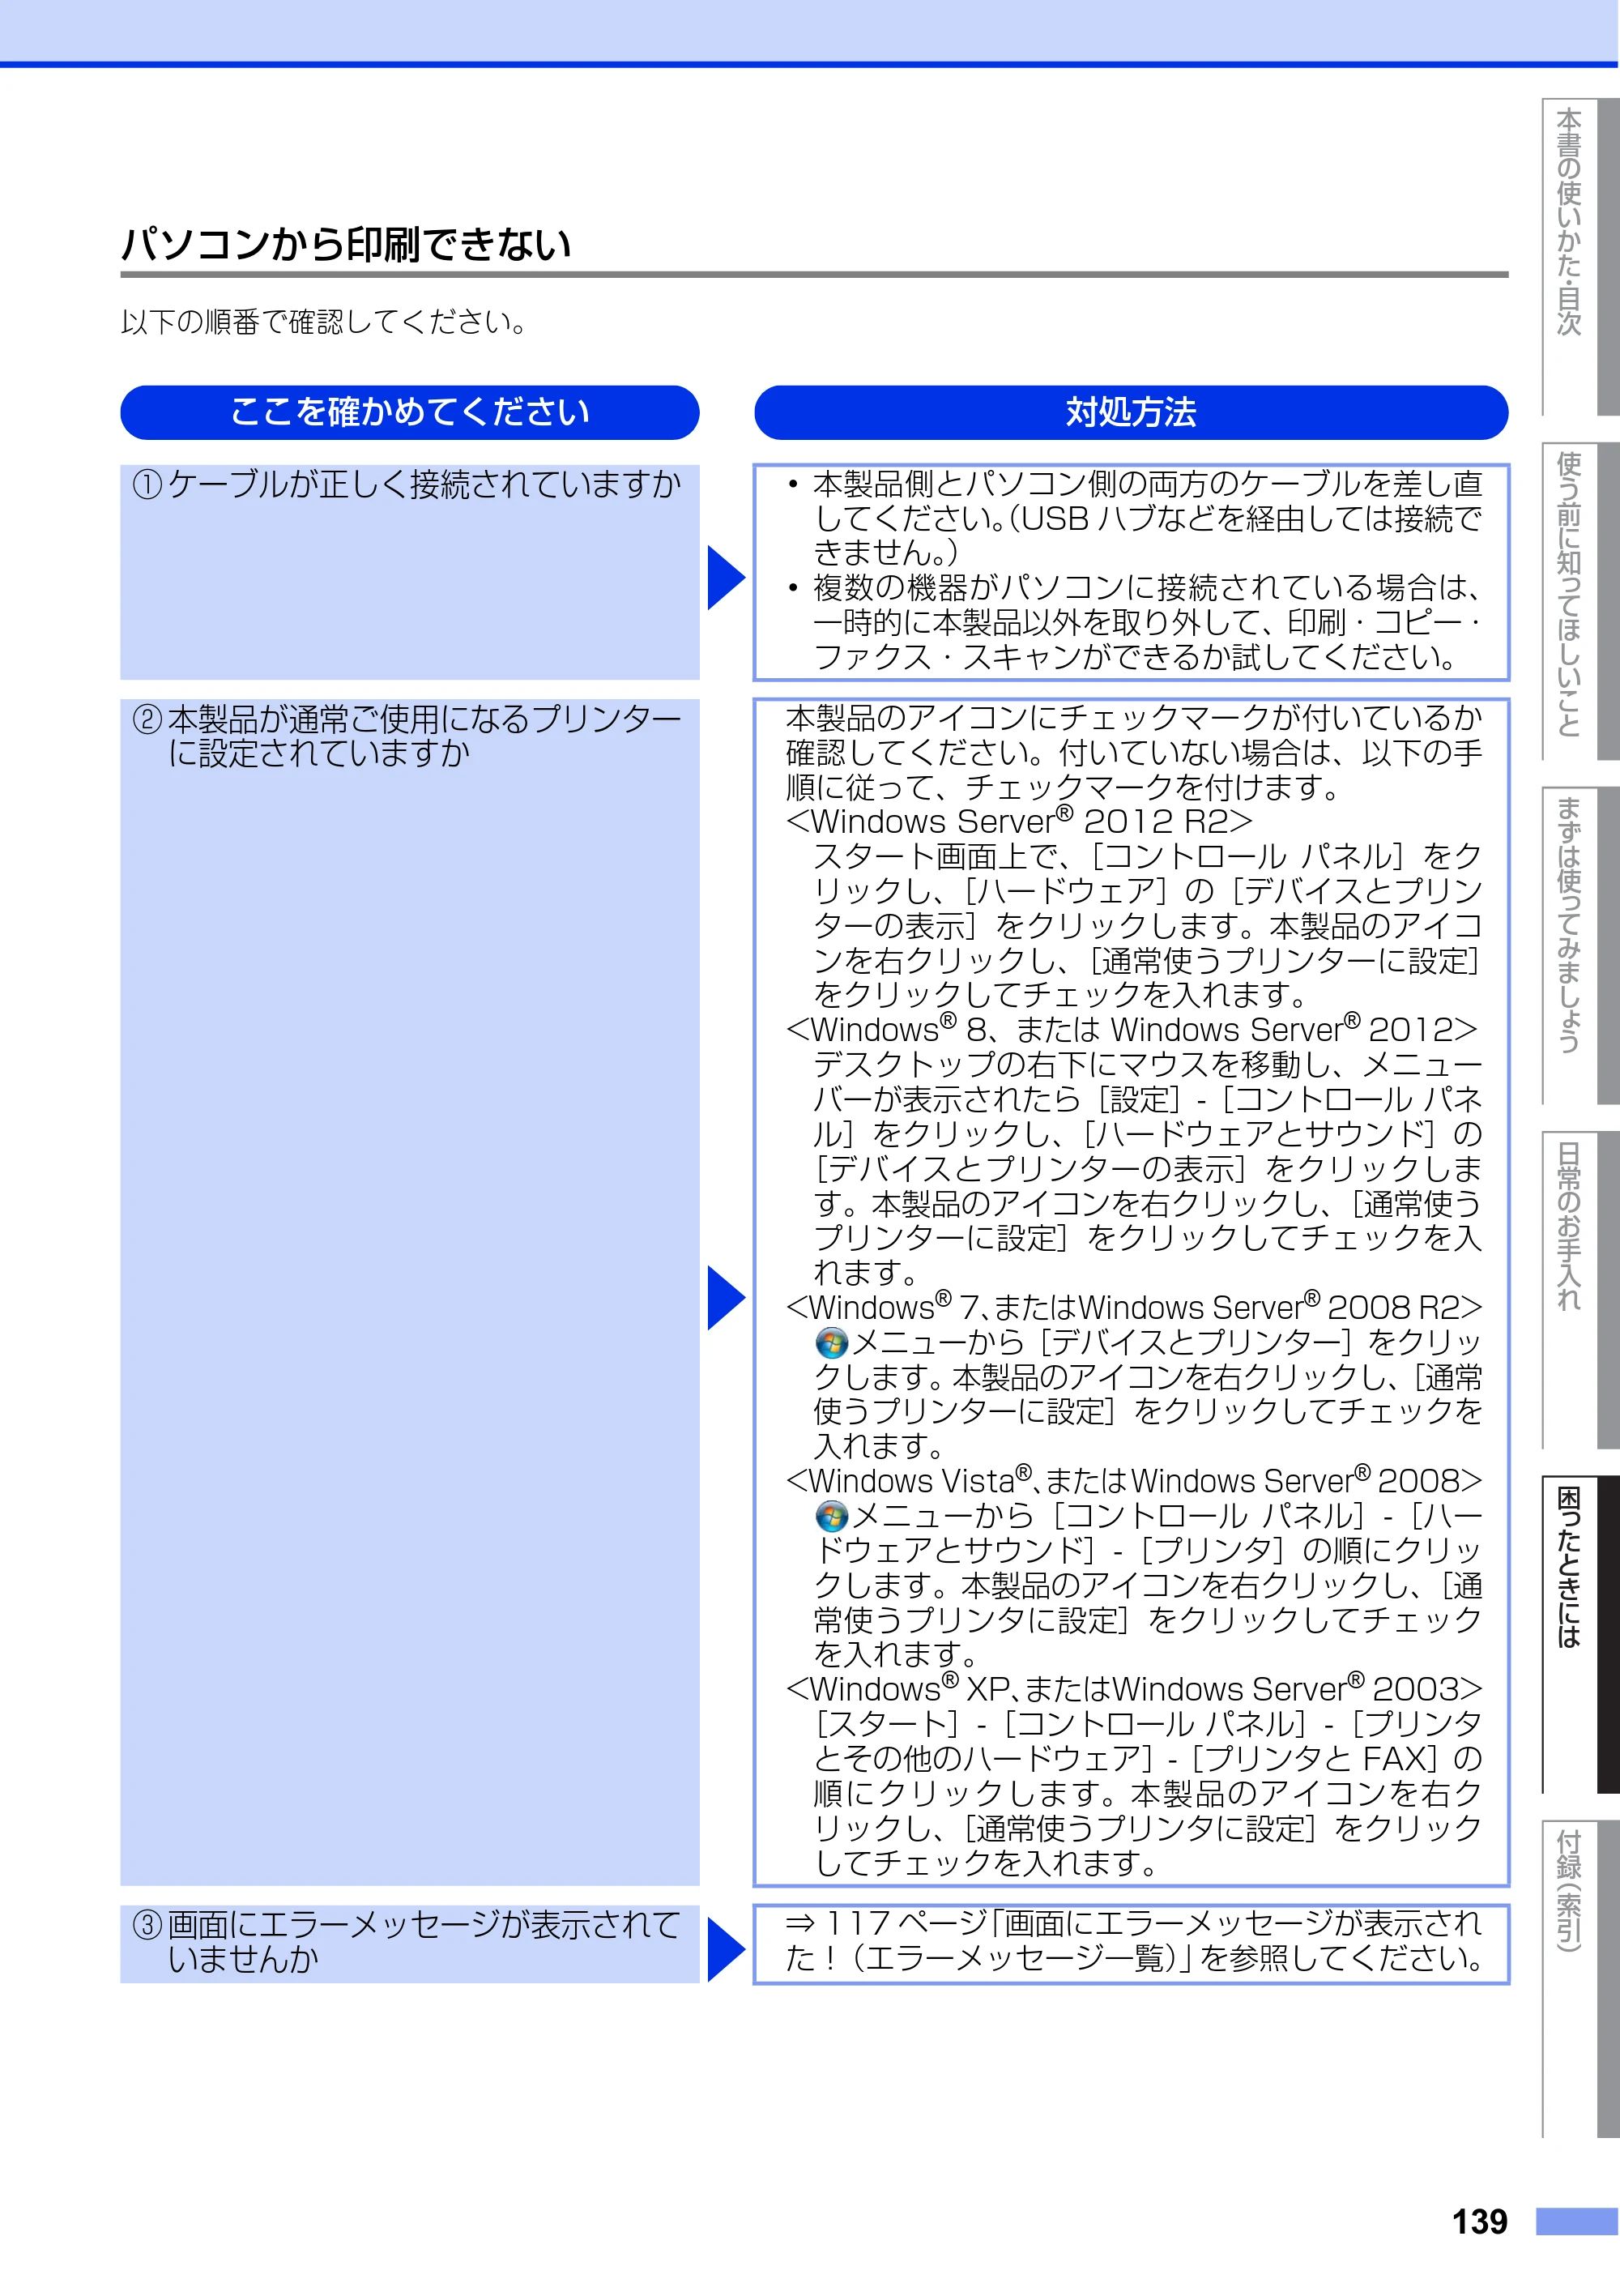Click the <Windows XP, または Windows Server 2003> label
Screen dimensions: 1620x2296
point(1134,1688)
